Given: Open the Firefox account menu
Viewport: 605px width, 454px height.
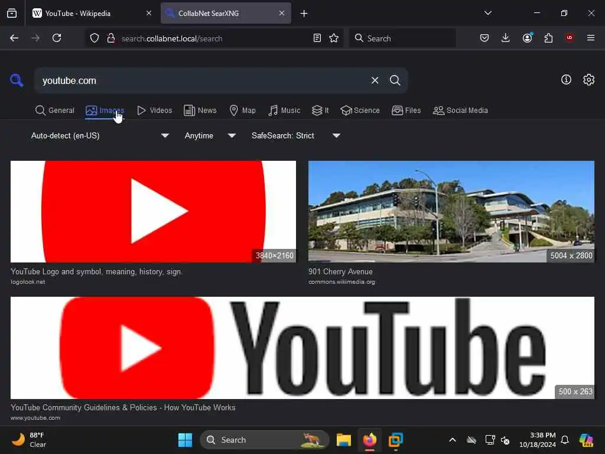Looking at the screenshot, I should (x=527, y=38).
